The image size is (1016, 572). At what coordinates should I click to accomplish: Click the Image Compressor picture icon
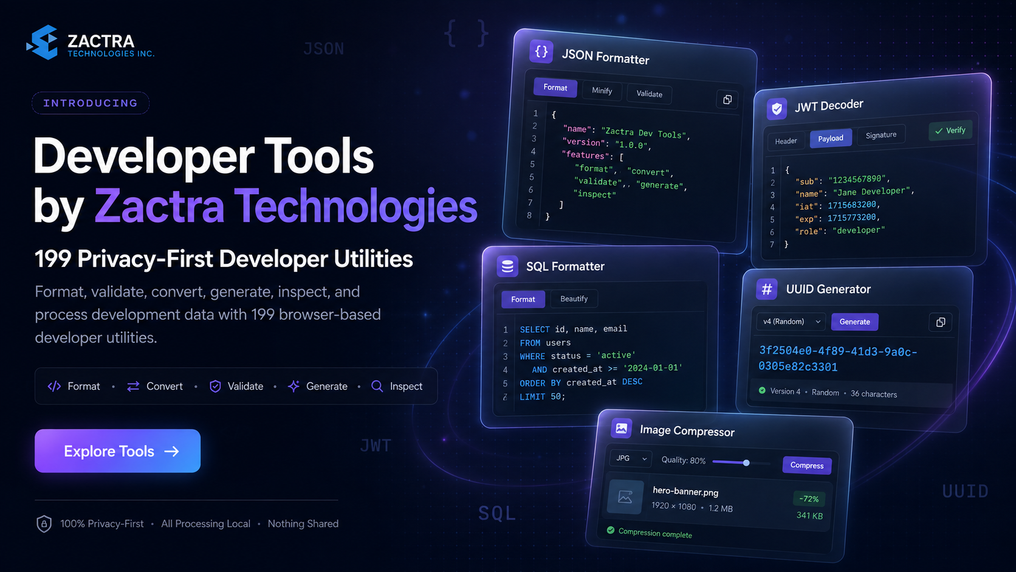pyautogui.click(x=621, y=429)
